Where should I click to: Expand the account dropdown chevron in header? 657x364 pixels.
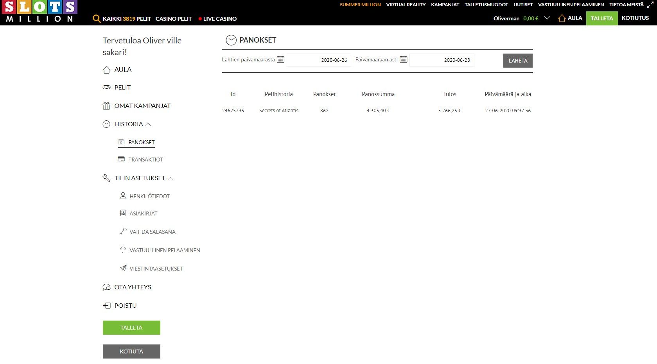click(547, 18)
